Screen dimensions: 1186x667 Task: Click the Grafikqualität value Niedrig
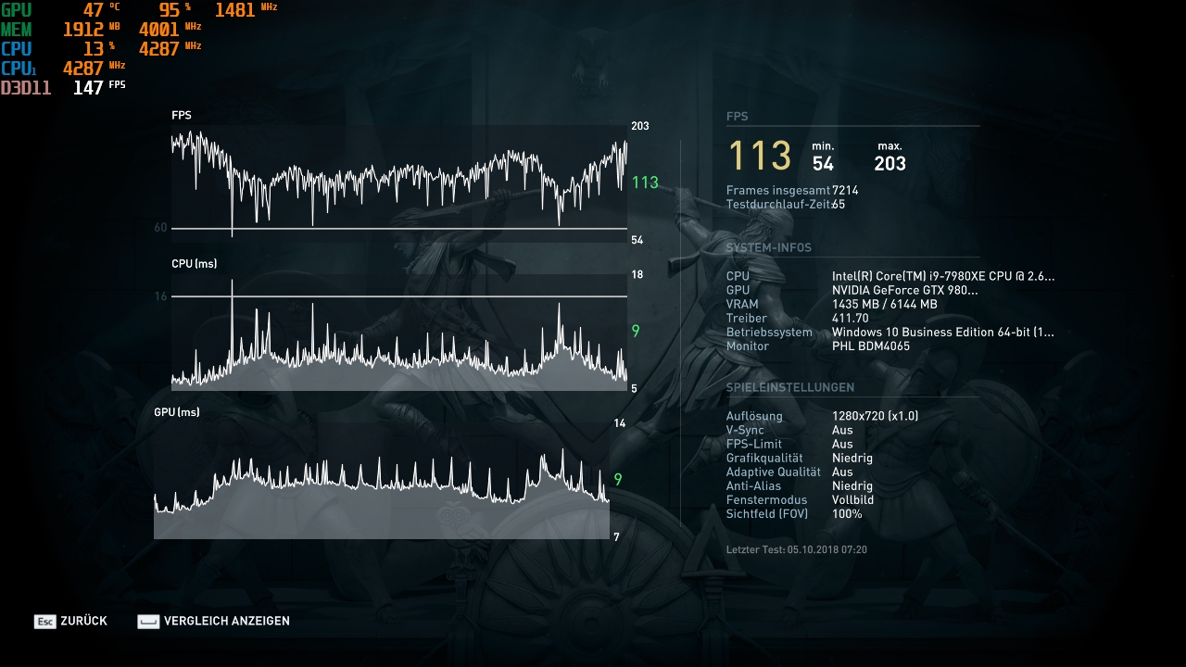point(852,458)
